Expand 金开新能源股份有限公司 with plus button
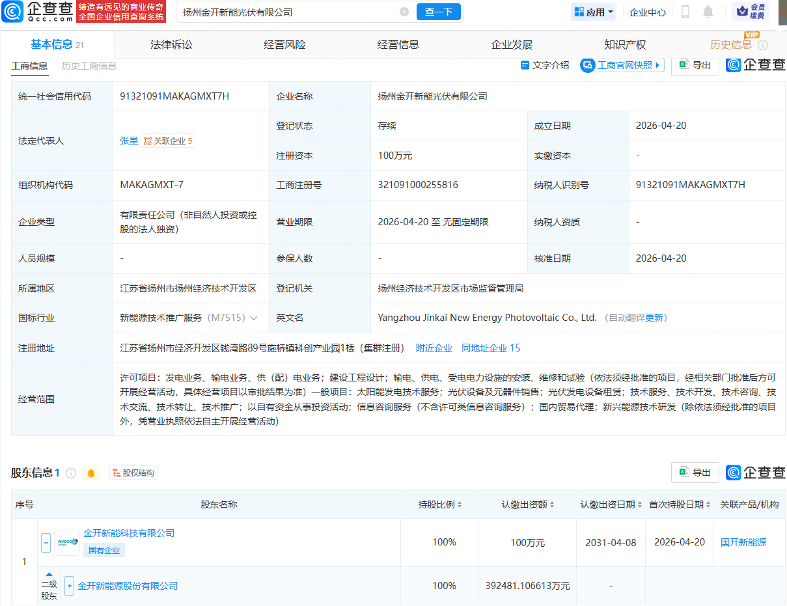 (x=69, y=586)
